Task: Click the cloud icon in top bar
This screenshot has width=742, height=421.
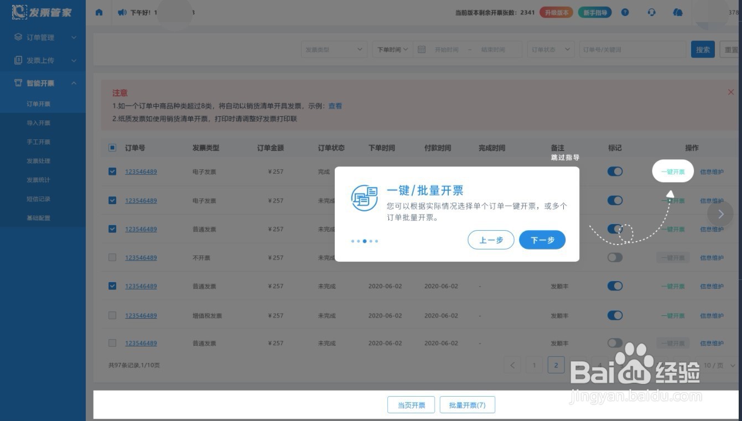Action: click(x=678, y=12)
